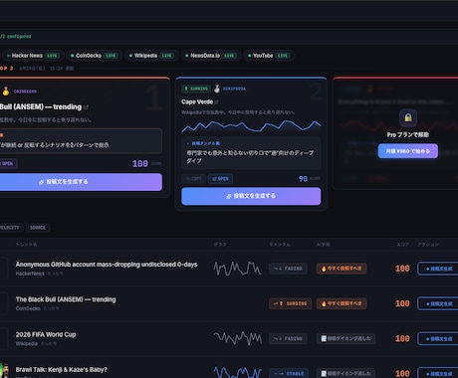Click the アクション column header
This screenshot has height=378, width=458.
pyautogui.click(x=428, y=245)
